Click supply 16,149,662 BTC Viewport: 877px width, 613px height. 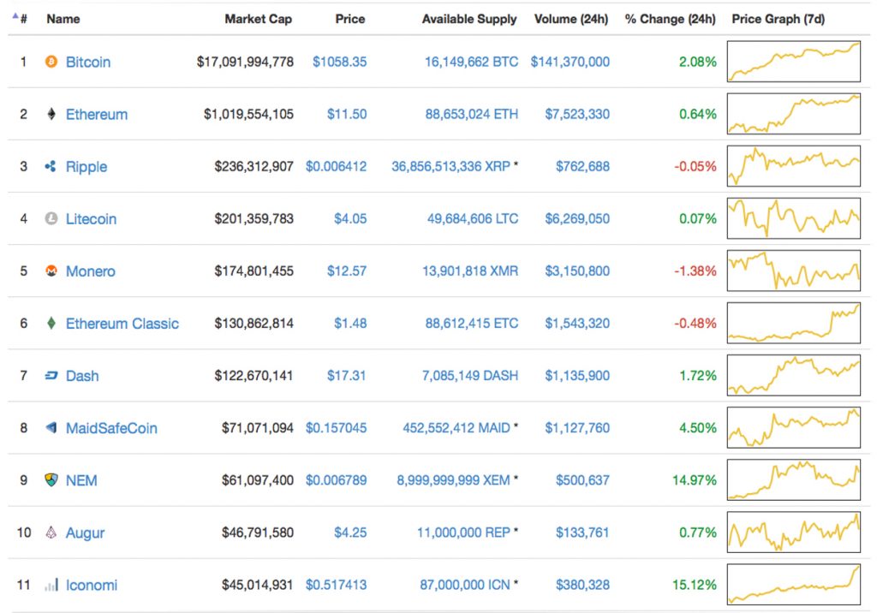click(x=472, y=62)
